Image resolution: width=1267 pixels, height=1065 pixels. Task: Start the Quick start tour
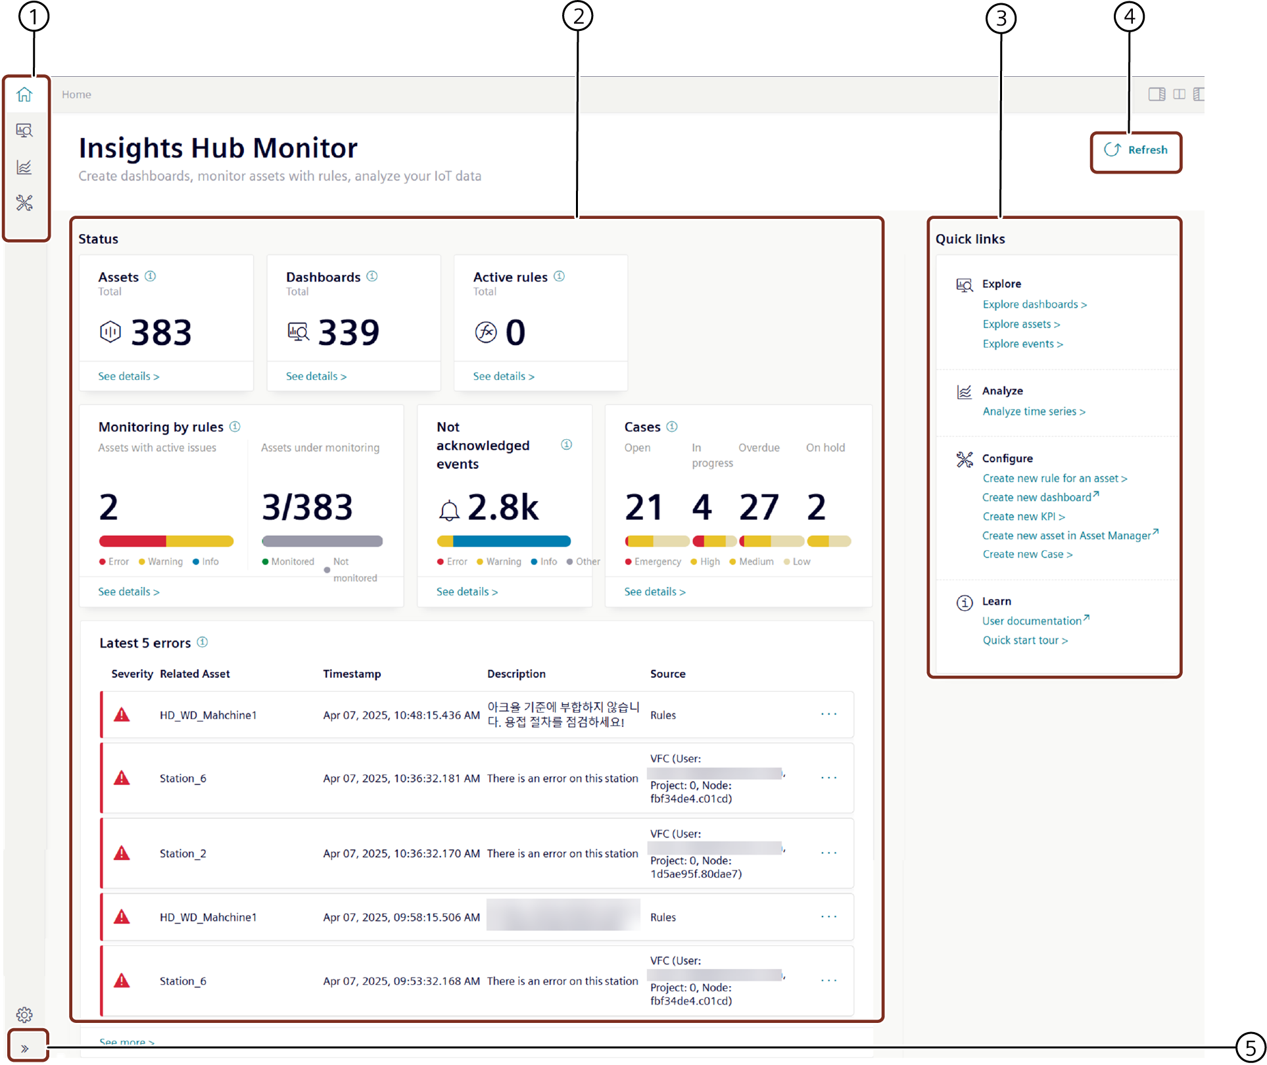pyautogui.click(x=1026, y=641)
